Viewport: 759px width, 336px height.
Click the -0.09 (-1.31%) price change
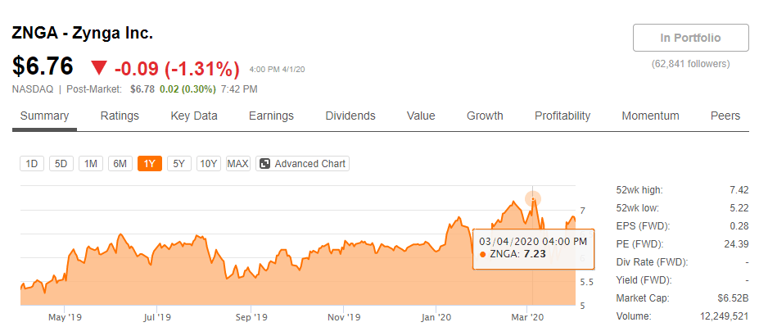pos(177,69)
